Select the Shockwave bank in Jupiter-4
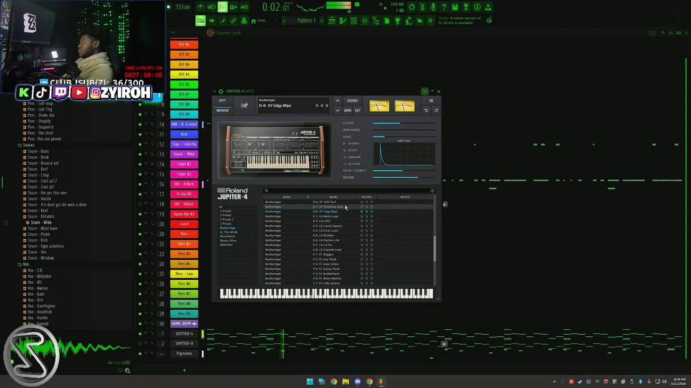Viewport: 691px width, 388px height. pyautogui.click(x=227, y=236)
